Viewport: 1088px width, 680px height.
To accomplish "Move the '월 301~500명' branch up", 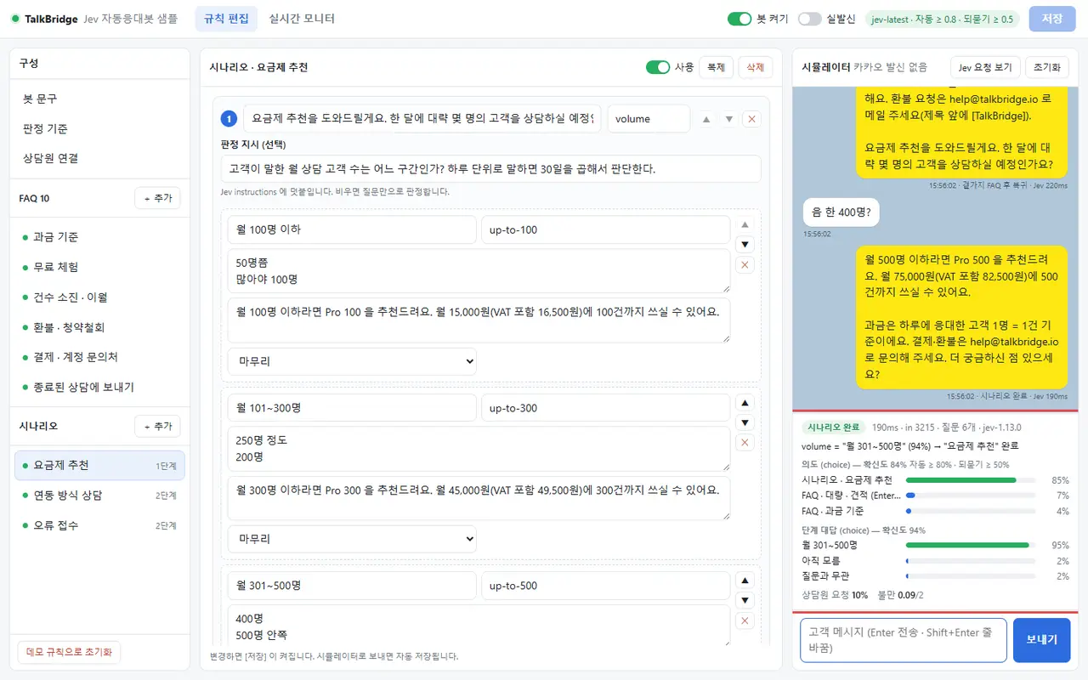I will (745, 581).
